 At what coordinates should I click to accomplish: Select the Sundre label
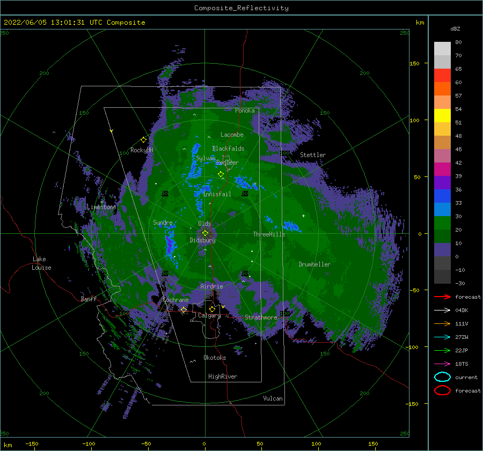(163, 222)
